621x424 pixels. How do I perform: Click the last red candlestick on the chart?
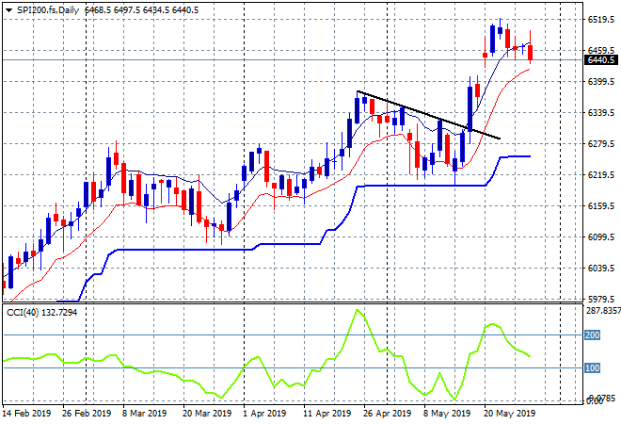[531, 53]
